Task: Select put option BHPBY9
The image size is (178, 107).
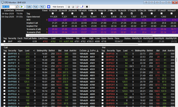Action: point(110,103)
